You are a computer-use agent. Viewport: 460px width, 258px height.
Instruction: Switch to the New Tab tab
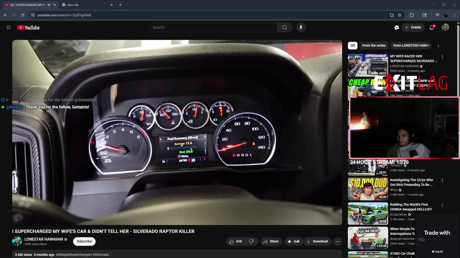86,5
